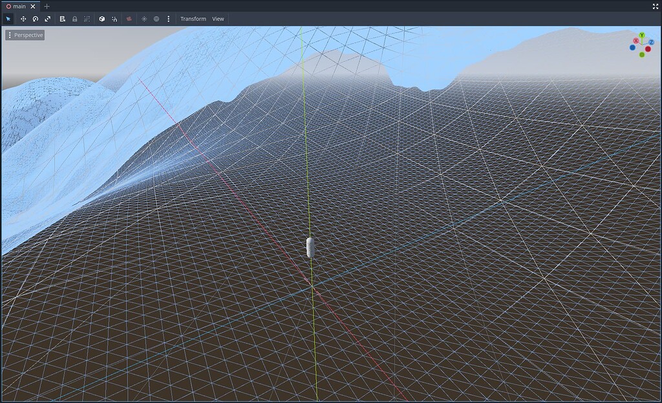The width and height of the screenshot is (662, 403).
Task: Choose the Scale Mode tool
Action: coord(47,19)
